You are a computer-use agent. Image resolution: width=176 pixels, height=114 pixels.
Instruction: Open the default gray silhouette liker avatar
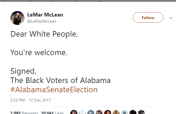(125, 112)
